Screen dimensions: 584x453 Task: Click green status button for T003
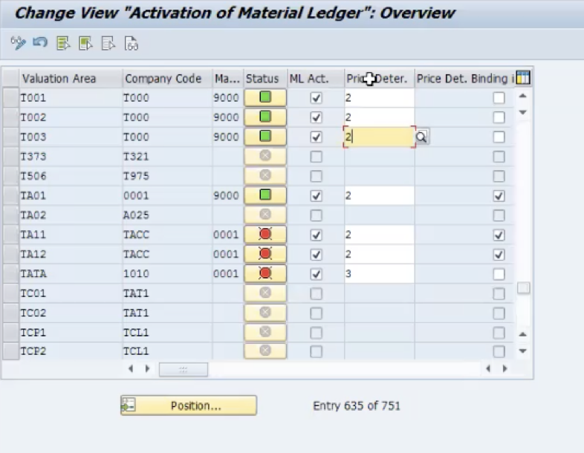pos(265,137)
